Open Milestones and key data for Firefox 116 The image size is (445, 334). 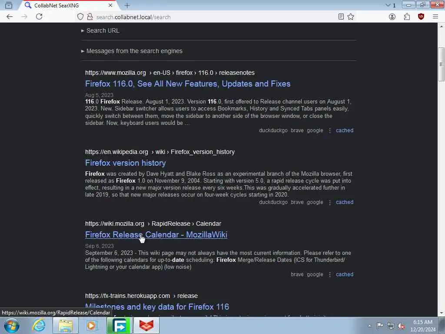pos(157,307)
